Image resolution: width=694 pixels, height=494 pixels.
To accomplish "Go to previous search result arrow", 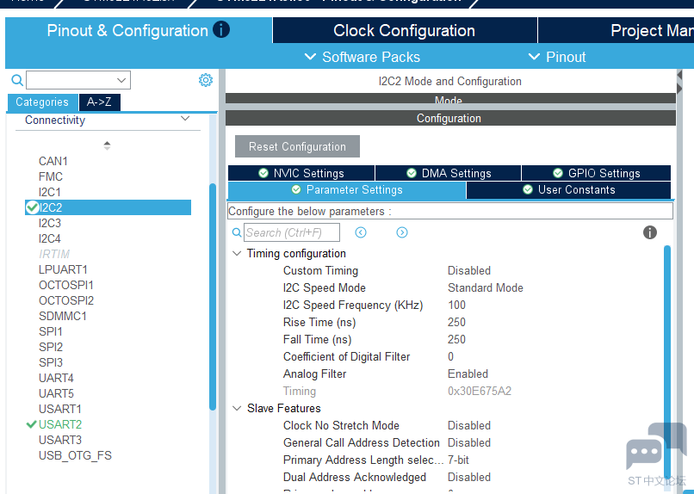I will click(x=361, y=232).
